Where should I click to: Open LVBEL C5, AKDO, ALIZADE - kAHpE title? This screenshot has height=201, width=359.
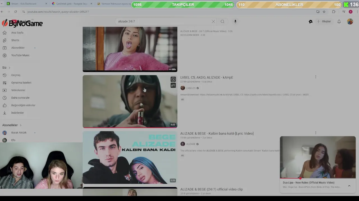(207, 78)
